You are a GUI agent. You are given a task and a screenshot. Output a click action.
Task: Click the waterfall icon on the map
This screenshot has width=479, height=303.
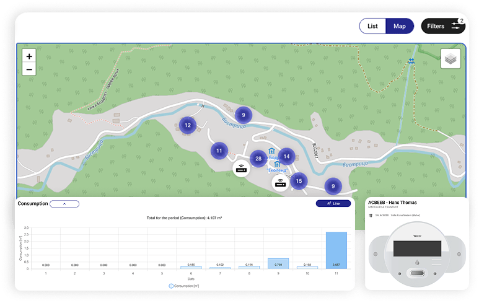click(411, 61)
